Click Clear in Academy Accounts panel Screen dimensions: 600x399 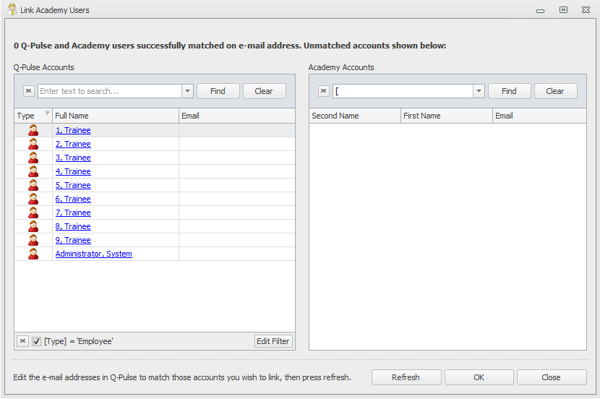(555, 91)
